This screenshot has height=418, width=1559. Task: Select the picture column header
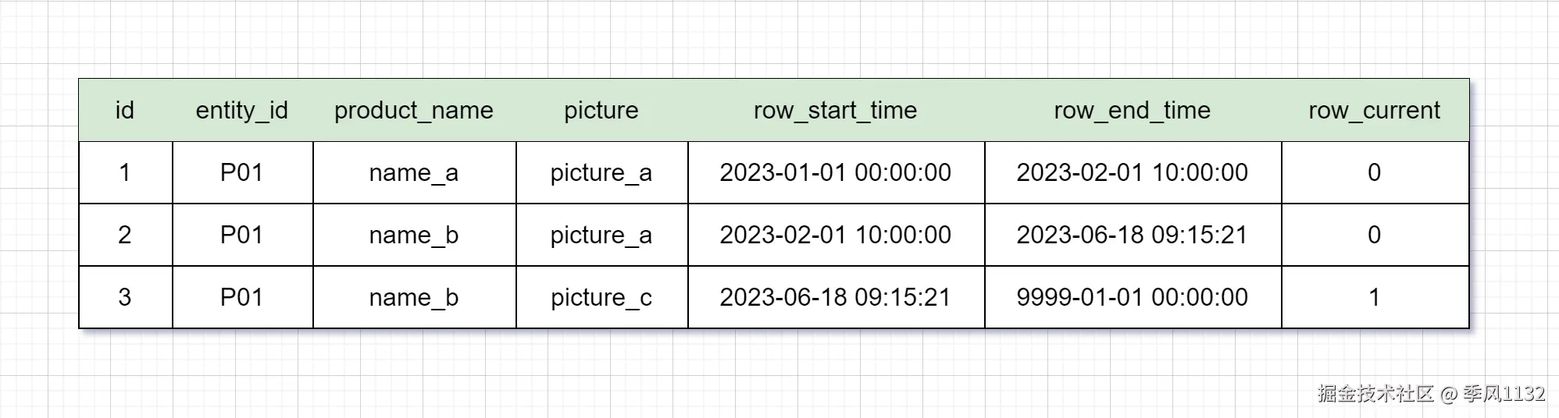click(x=601, y=110)
